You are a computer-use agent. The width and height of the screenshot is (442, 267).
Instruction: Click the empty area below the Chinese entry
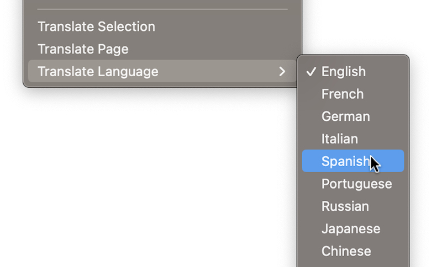(x=352, y=264)
